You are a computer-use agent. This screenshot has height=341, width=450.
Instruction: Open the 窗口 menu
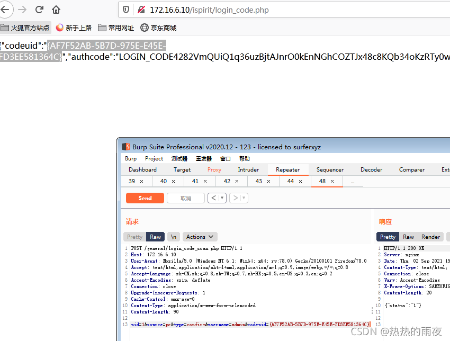click(226, 158)
